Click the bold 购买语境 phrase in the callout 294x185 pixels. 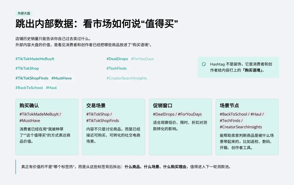(x=253, y=70)
